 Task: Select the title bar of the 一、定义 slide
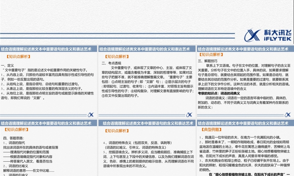point(49,49)
